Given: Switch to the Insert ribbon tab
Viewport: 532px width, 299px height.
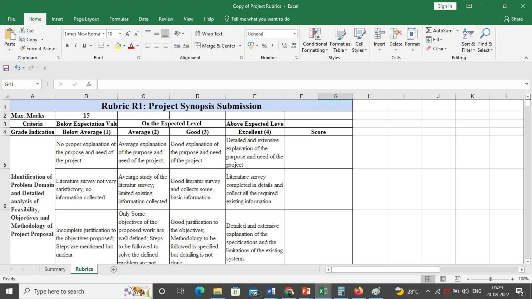Looking at the screenshot, I should (x=57, y=19).
